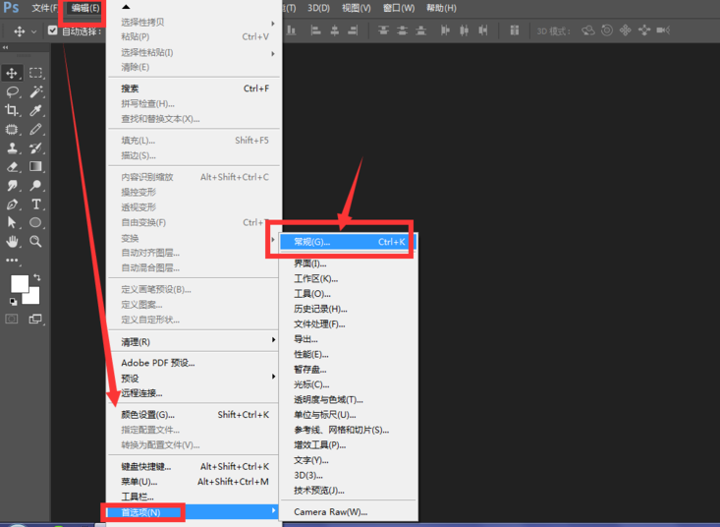Viewport: 720px width, 527px height.
Task: Open the 3D(D) menu
Action: (x=318, y=8)
